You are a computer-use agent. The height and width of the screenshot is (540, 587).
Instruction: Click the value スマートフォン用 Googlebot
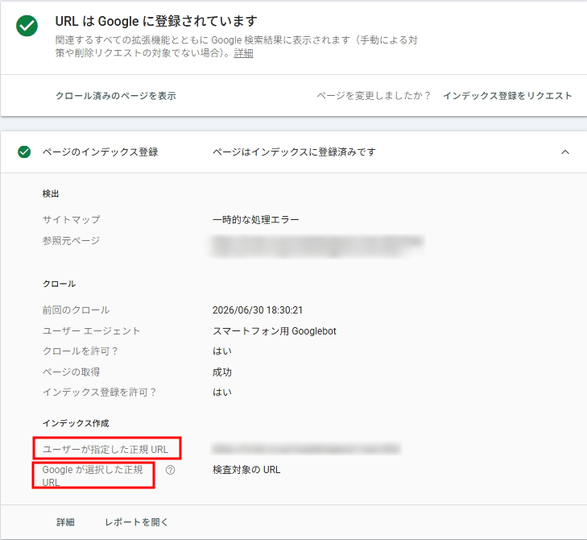tap(275, 331)
